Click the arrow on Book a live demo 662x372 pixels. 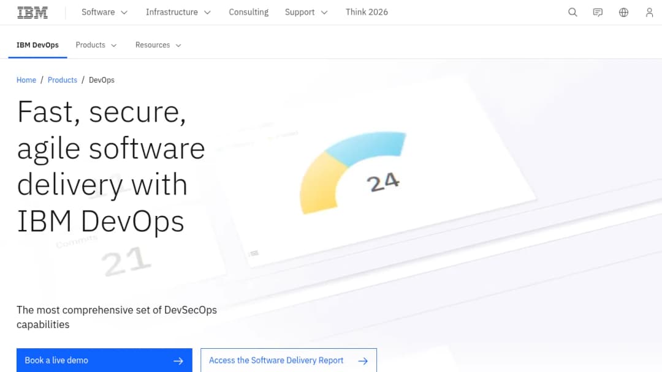[178, 361]
